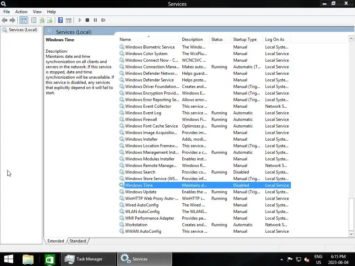This screenshot has height=266, width=355.
Task: Sort by the Status column header
Action: coord(220,39)
